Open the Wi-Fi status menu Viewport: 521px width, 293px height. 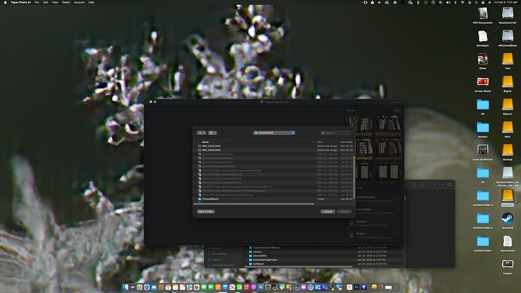click(x=462, y=2)
